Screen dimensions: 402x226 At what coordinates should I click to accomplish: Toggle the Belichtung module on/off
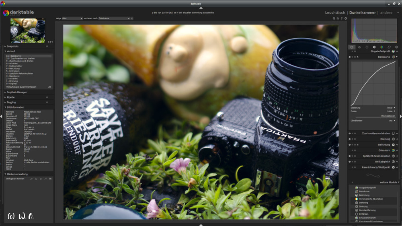[349, 144]
